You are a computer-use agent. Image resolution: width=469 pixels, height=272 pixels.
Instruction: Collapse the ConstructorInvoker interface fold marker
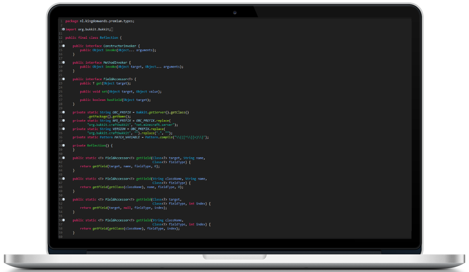click(x=63, y=46)
